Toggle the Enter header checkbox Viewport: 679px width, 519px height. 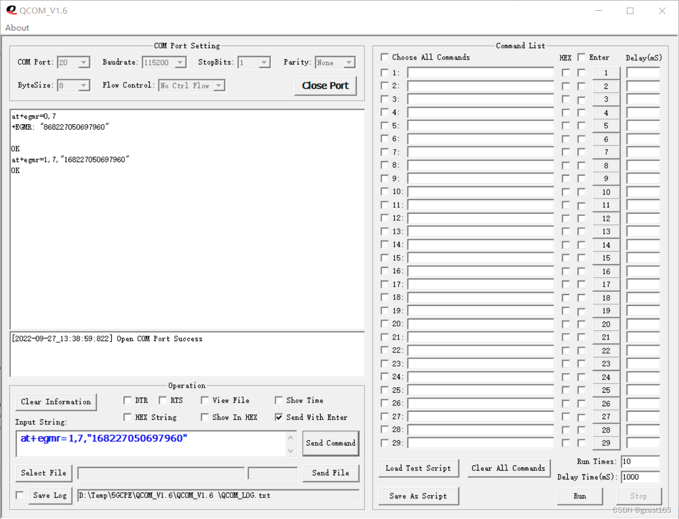click(581, 57)
